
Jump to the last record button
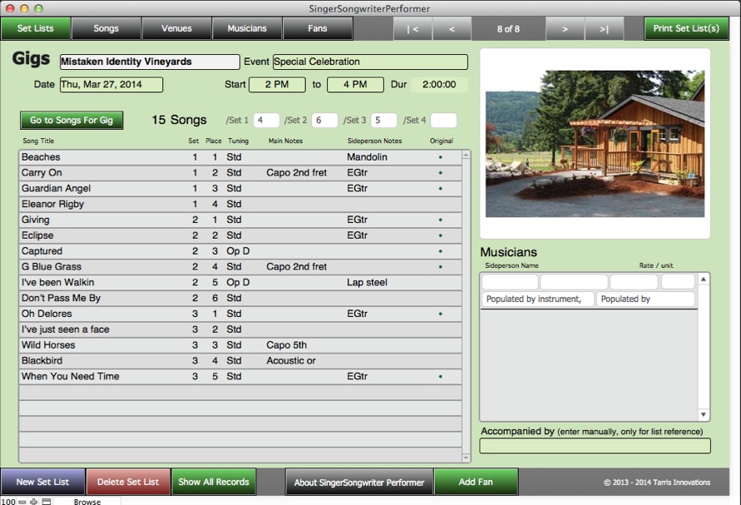click(x=605, y=28)
